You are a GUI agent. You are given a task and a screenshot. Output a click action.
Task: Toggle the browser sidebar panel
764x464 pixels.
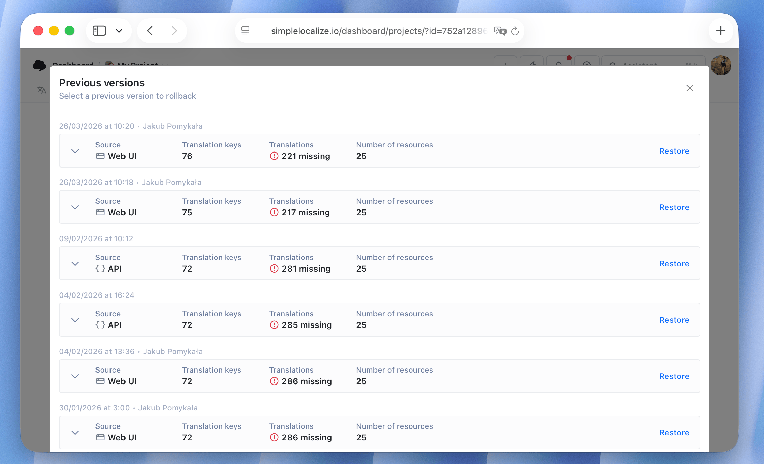click(x=99, y=30)
